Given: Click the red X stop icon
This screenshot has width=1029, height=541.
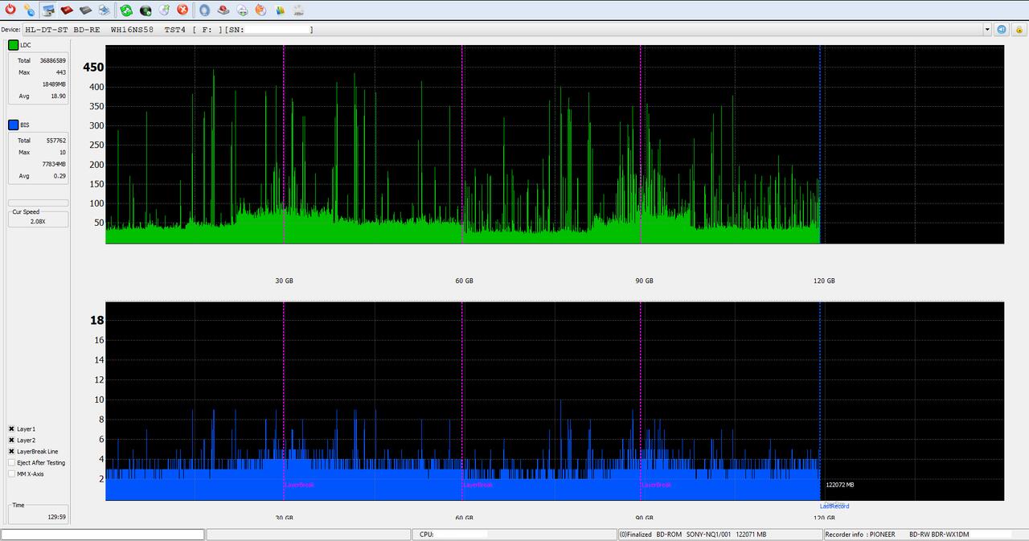Looking at the screenshot, I should 182,10.
